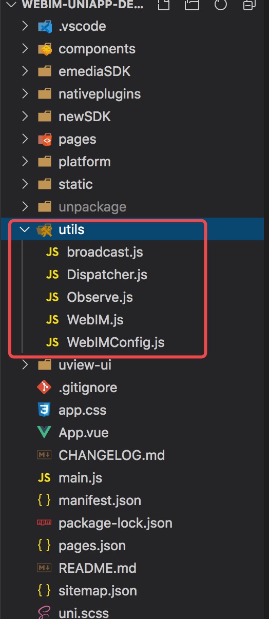Click the New Folder icon in explorer header

[192, 6]
